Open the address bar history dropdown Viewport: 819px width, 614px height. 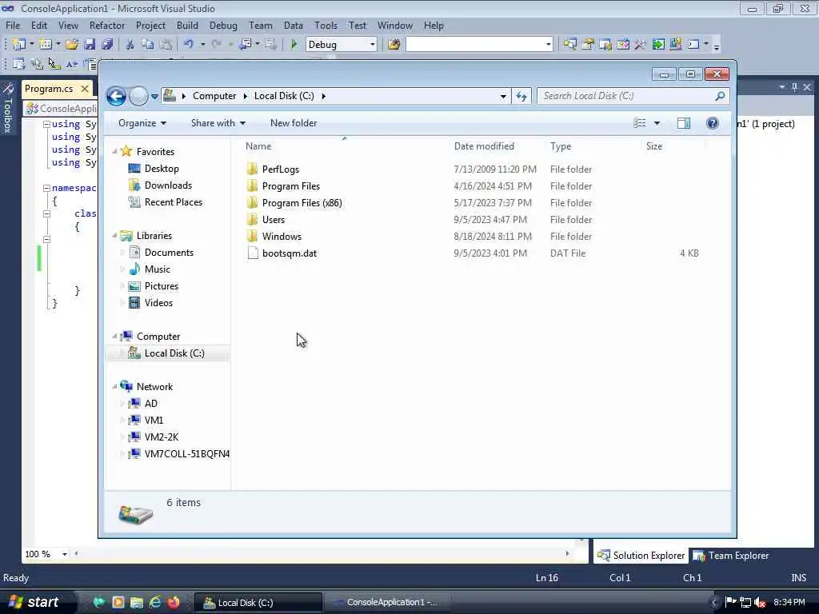pos(503,96)
